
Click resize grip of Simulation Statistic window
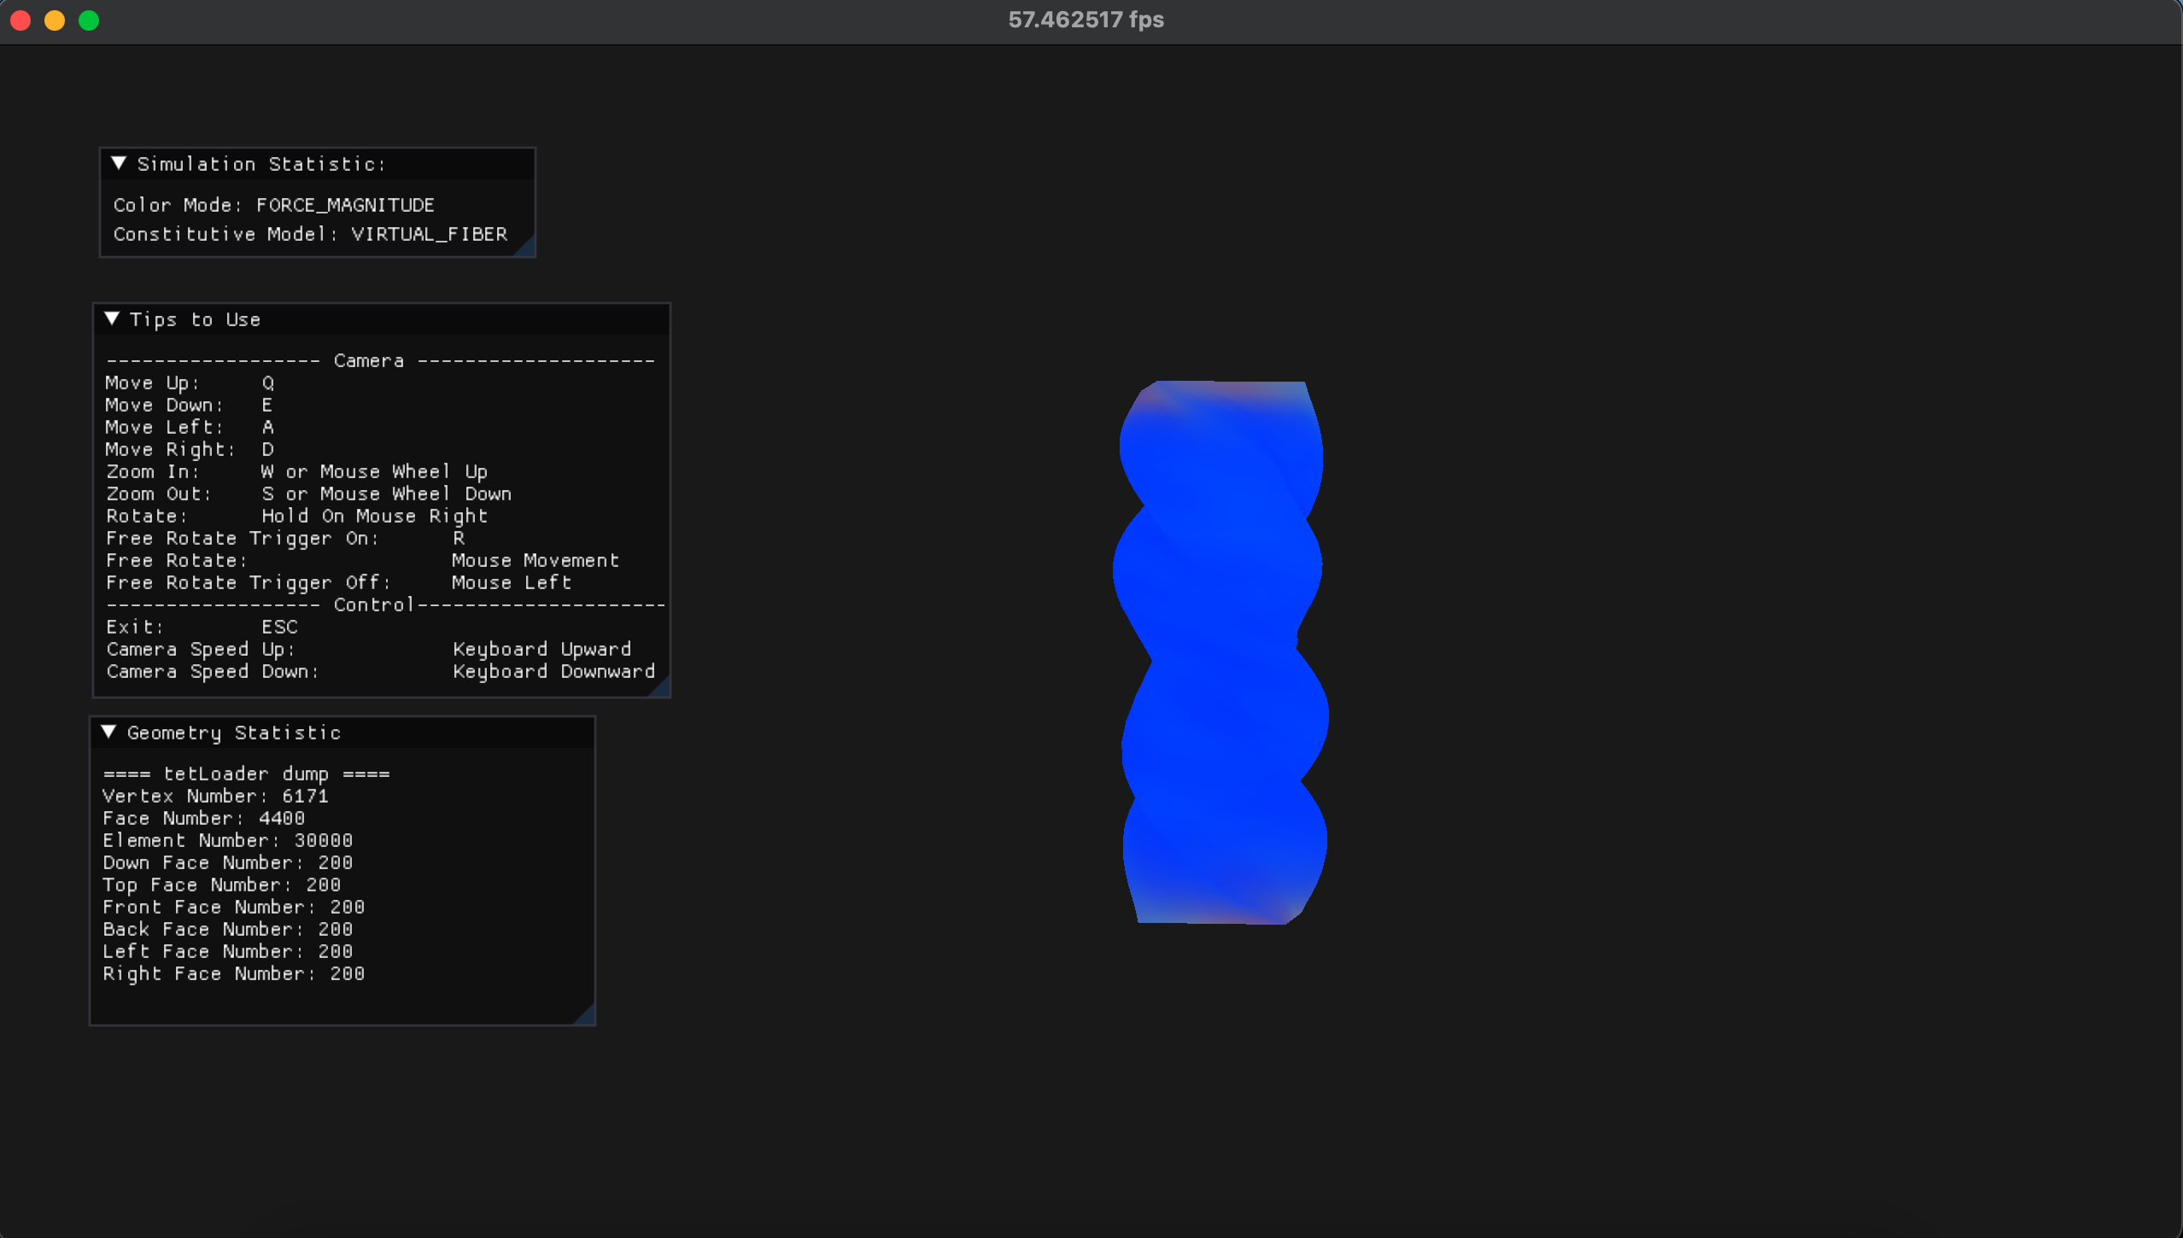click(x=527, y=248)
